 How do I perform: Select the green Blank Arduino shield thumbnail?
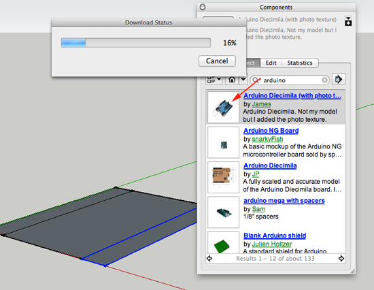click(x=223, y=242)
